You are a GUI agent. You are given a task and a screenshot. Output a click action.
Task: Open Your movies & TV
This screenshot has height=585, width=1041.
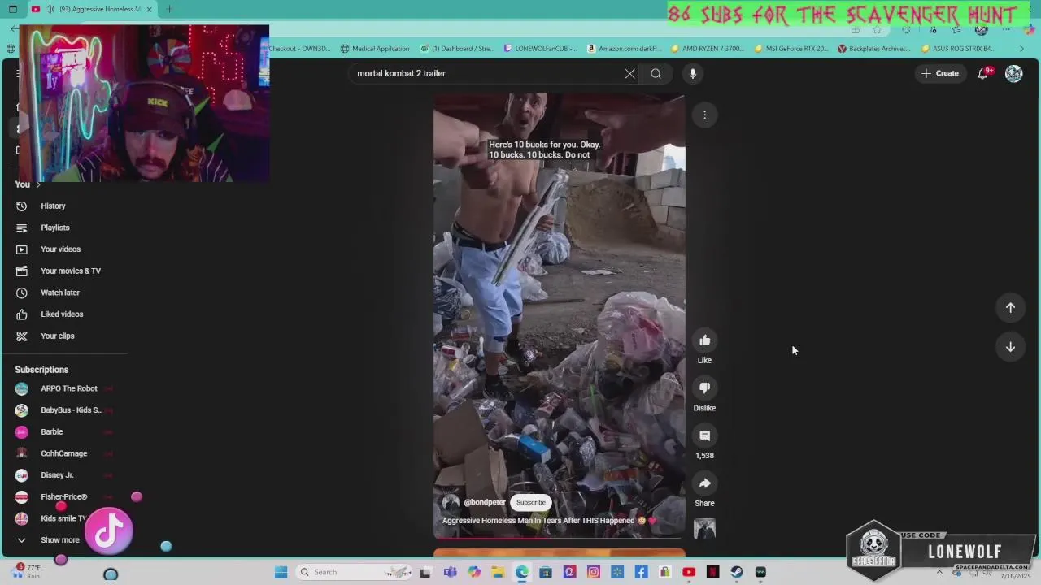click(70, 271)
